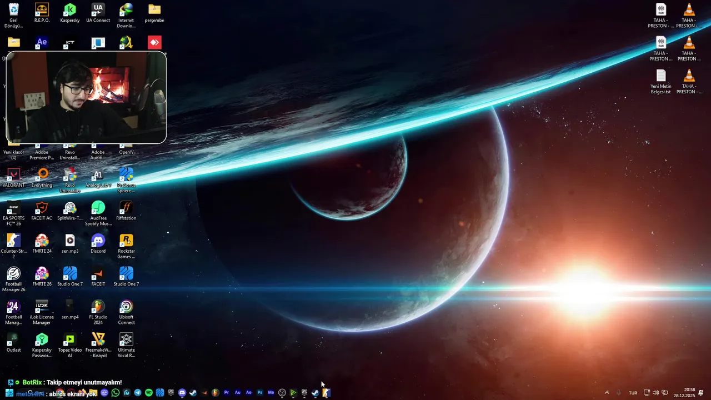The height and width of the screenshot is (400, 711).
Task: Open the perşembe folder on desktop
Action: 154,13
